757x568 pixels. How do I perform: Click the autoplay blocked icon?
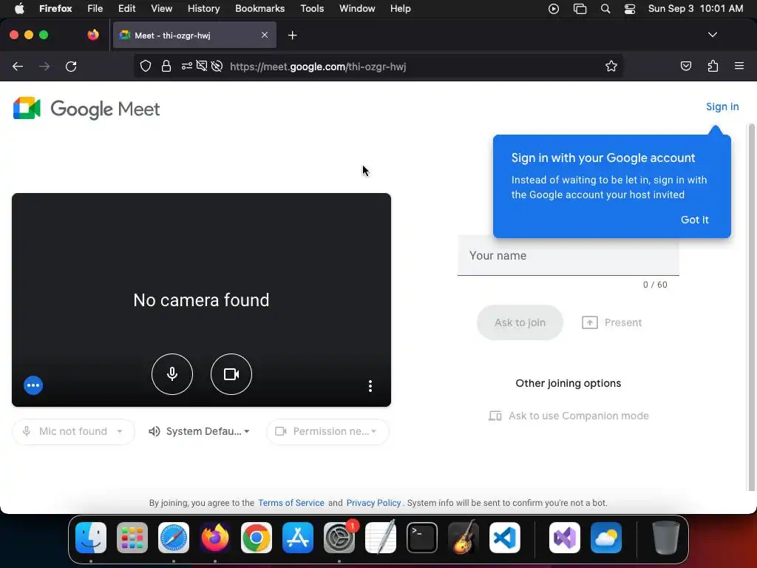click(217, 66)
